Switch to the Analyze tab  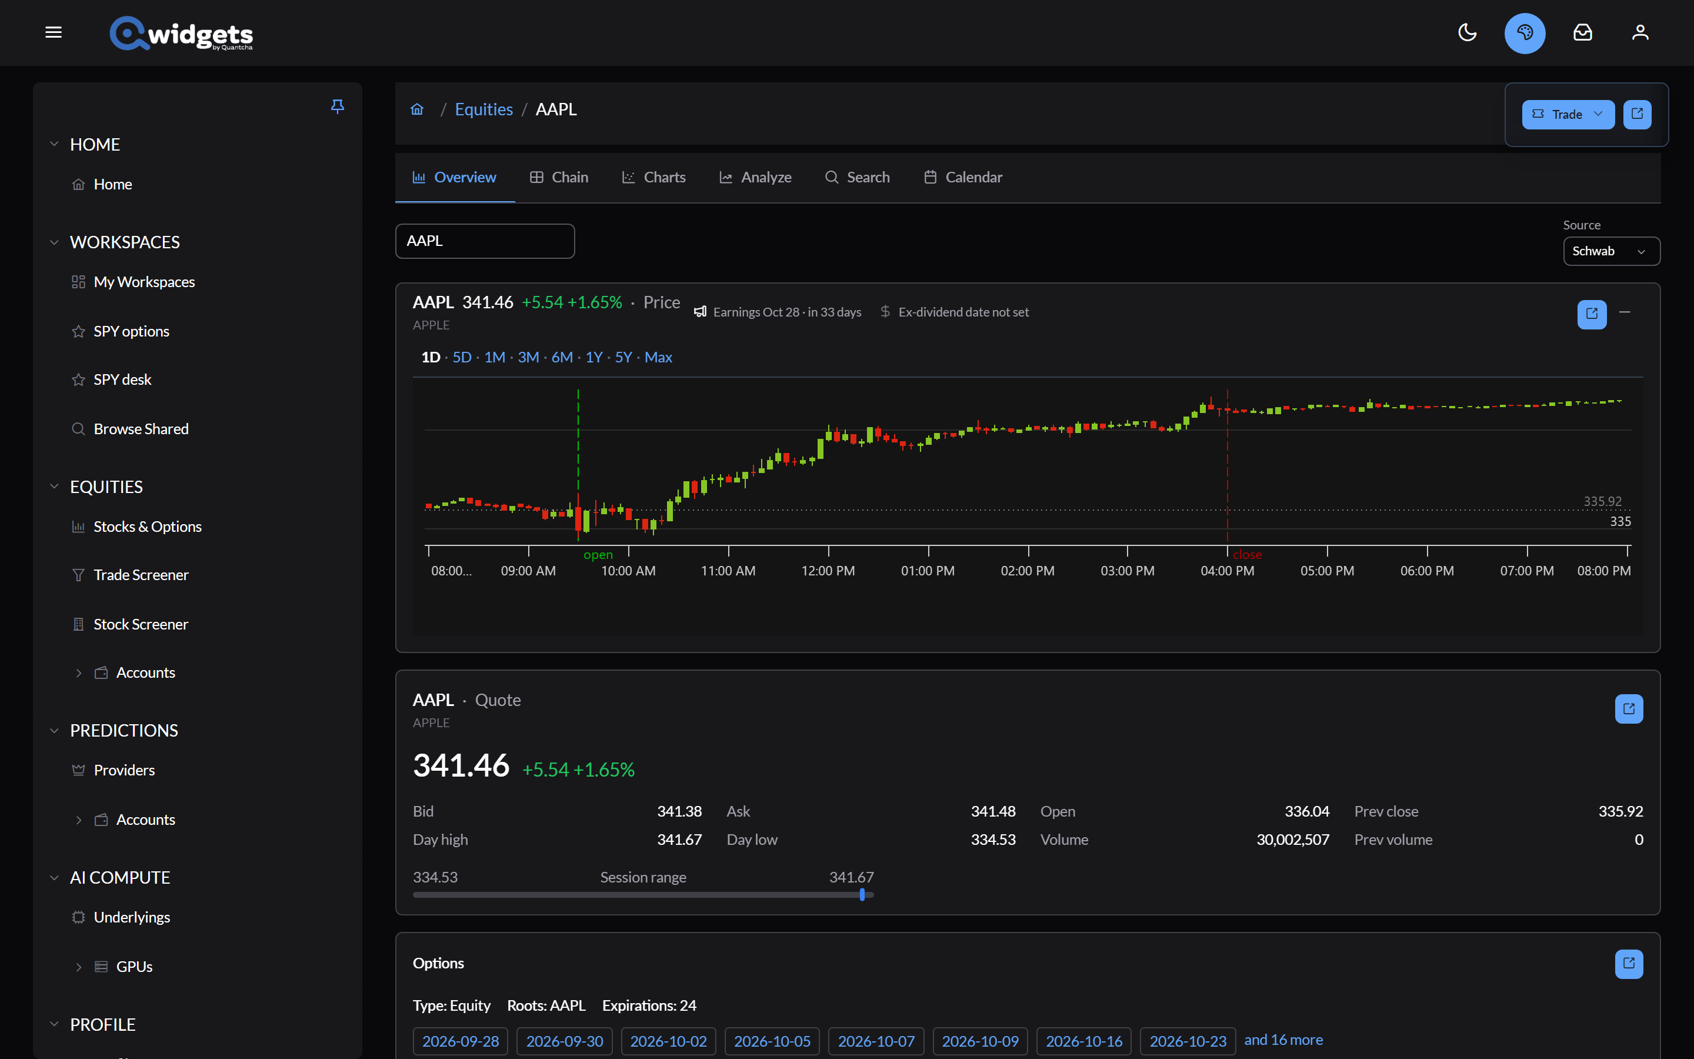pos(756,177)
